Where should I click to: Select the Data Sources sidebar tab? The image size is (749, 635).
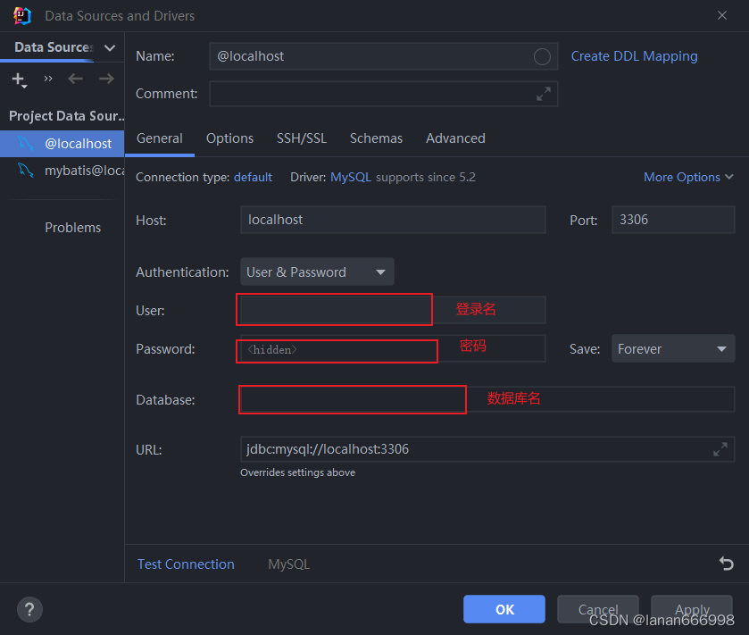point(54,47)
